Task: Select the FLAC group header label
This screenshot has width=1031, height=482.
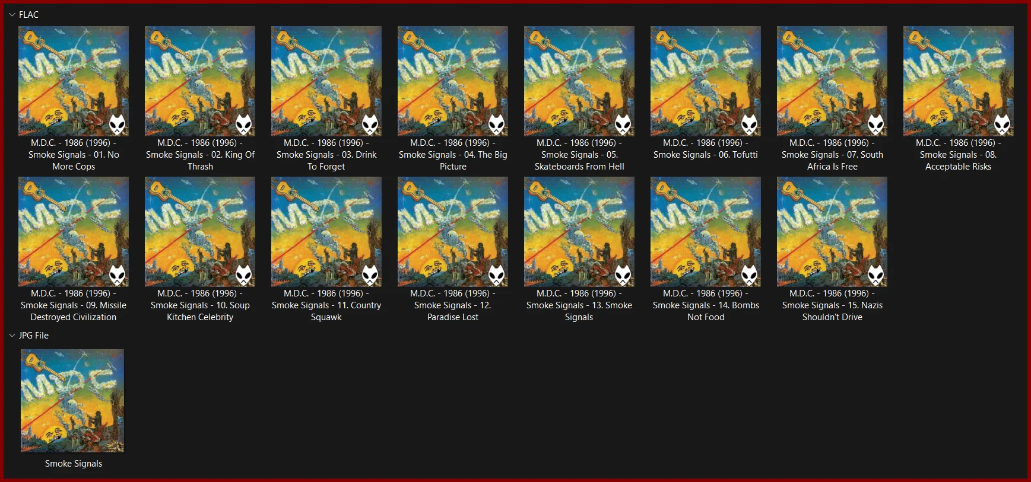Action: pyautogui.click(x=28, y=15)
